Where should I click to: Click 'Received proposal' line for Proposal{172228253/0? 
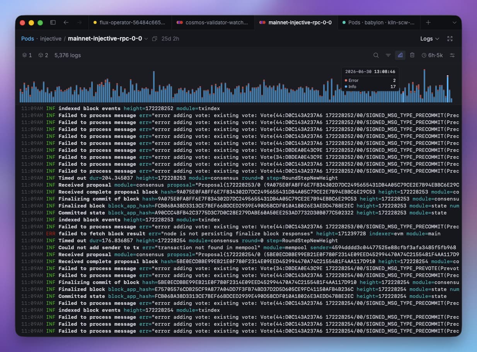coord(240,185)
